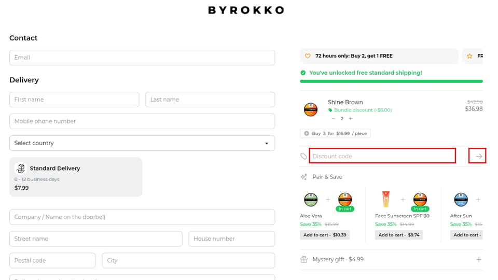
Task: Click the Mystery gift · $4.99 label
Action: pyautogui.click(x=338, y=259)
